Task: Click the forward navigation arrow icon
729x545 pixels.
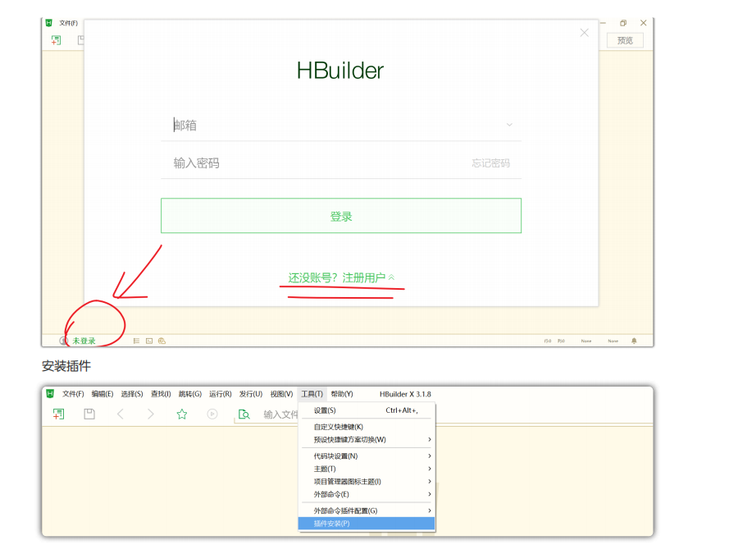Action: [151, 414]
